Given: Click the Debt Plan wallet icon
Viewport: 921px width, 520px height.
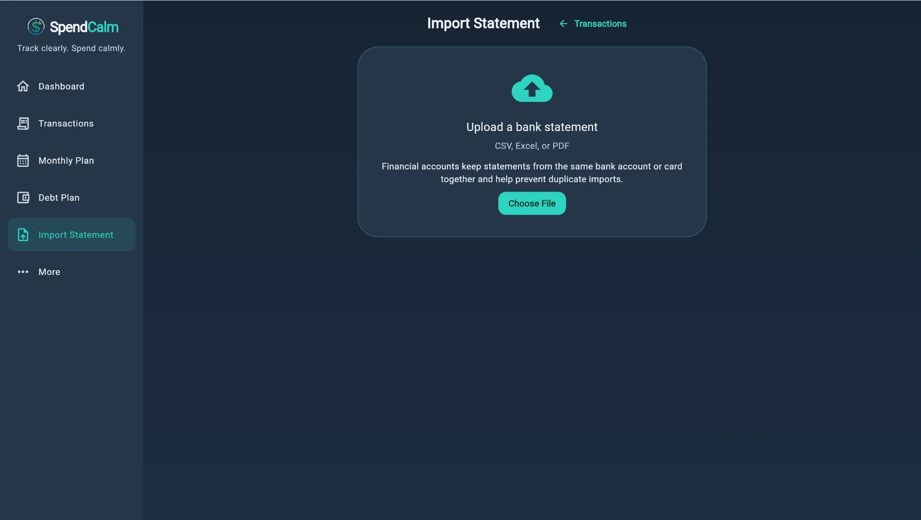Looking at the screenshot, I should tap(23, 197).
